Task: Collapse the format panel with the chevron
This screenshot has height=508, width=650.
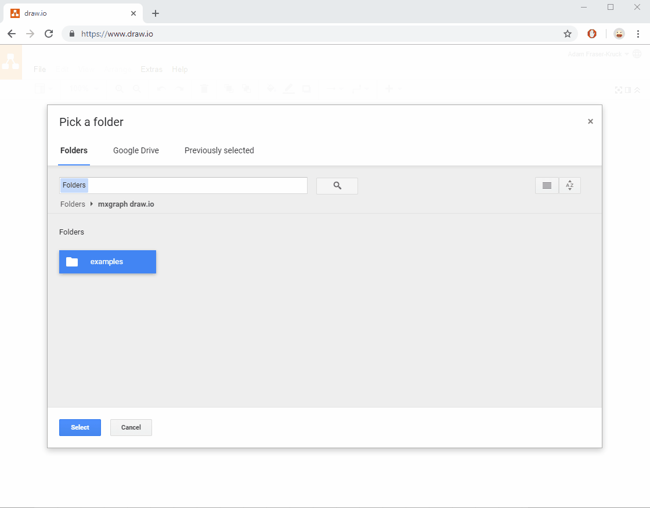Action: click(636, 90)
